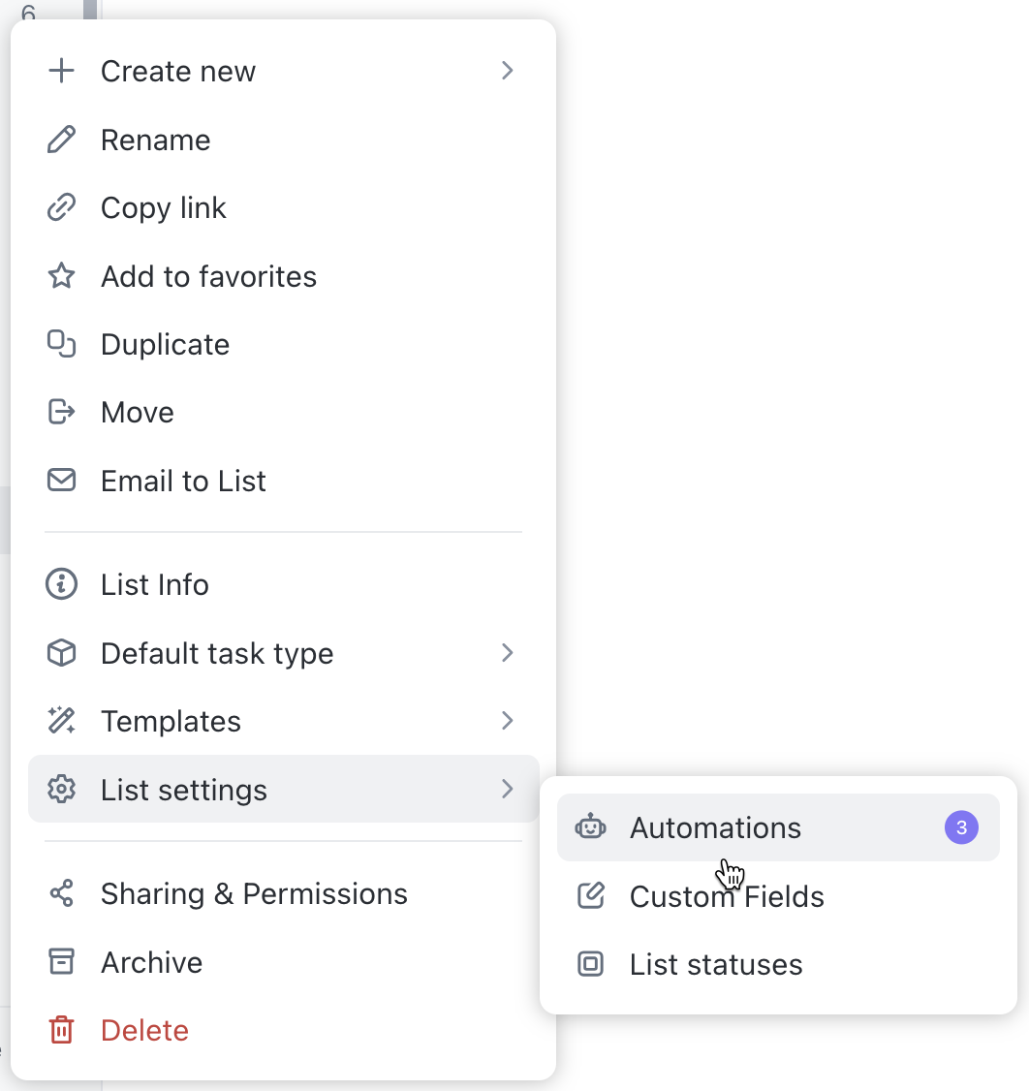Click the robot icon beside Automations

(x=590, y=827)
